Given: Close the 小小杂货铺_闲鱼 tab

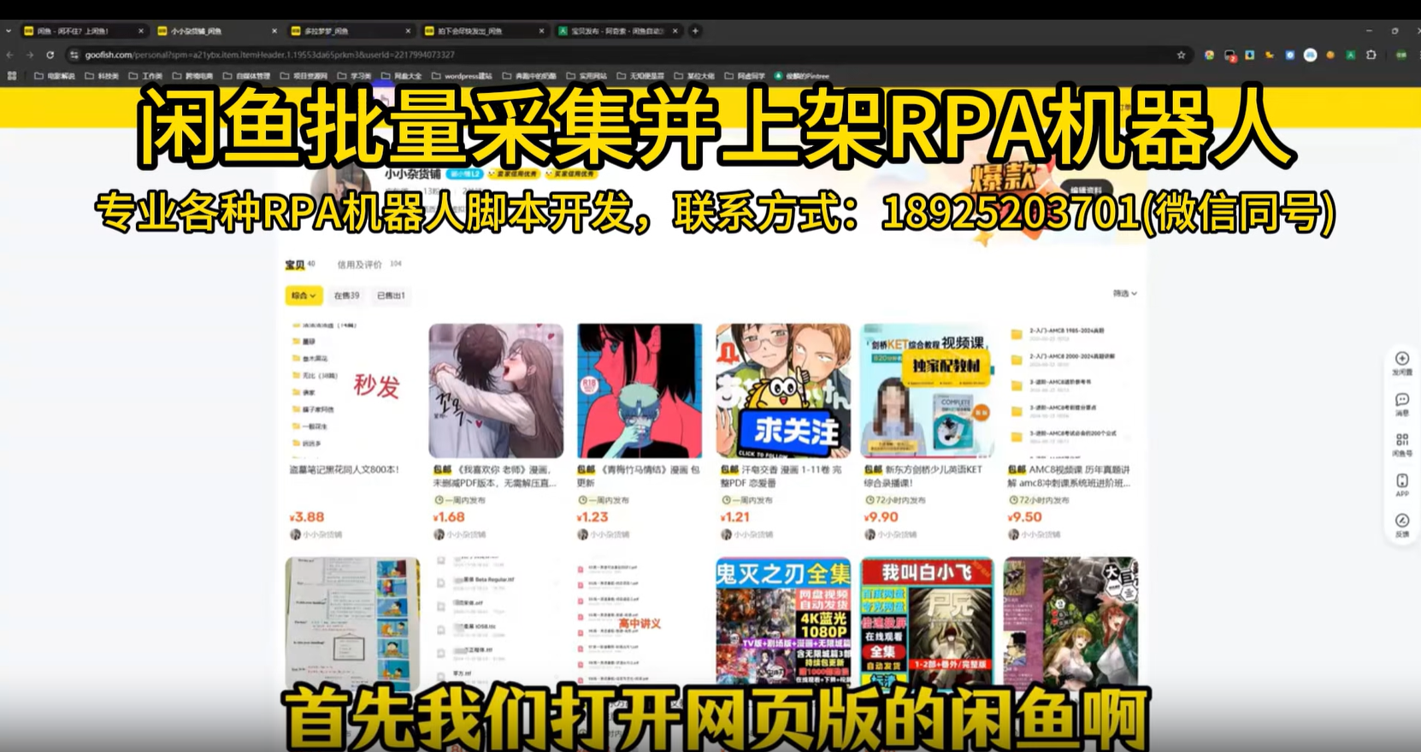Looking at the screenshot, I should pos(274,31).
